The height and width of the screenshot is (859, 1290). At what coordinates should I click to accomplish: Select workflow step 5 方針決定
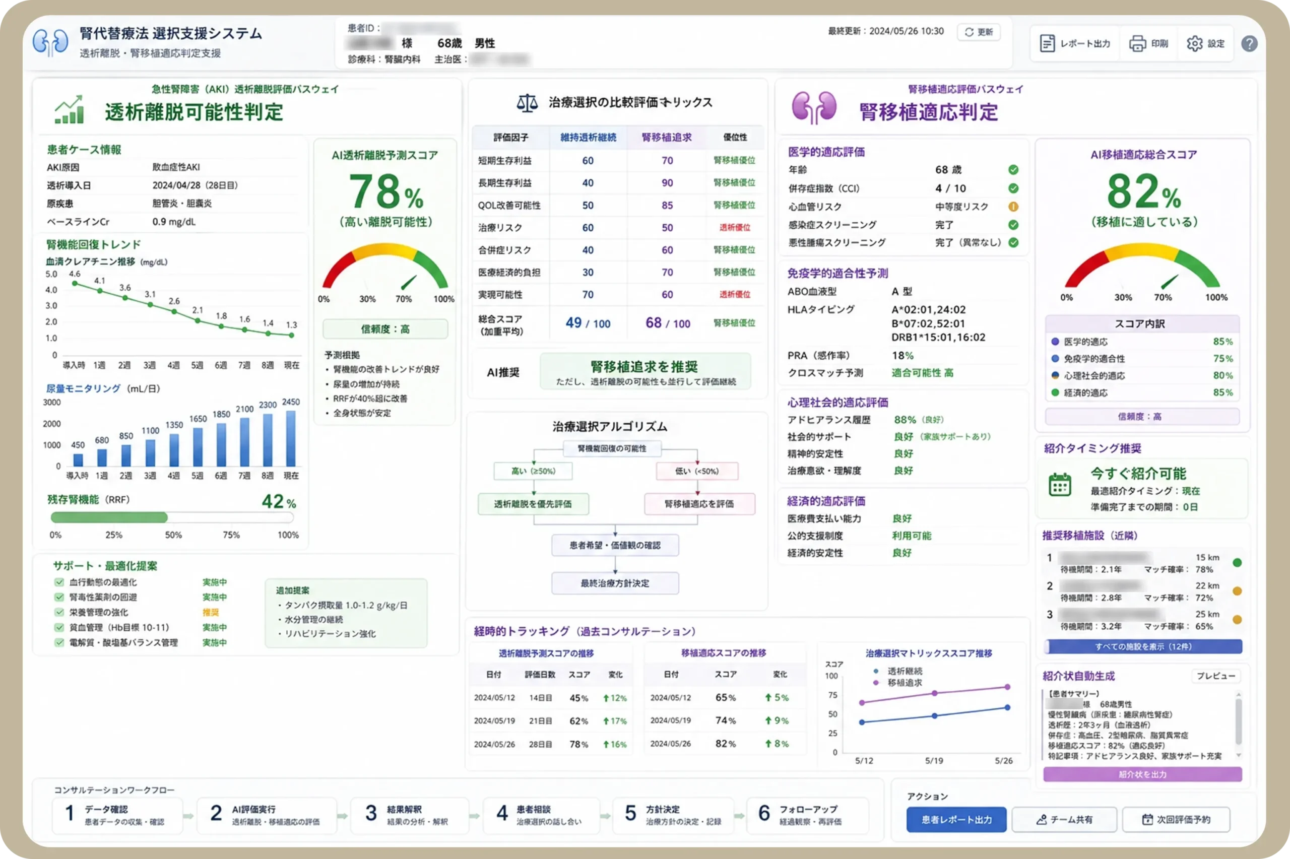[x=673, y=815]
